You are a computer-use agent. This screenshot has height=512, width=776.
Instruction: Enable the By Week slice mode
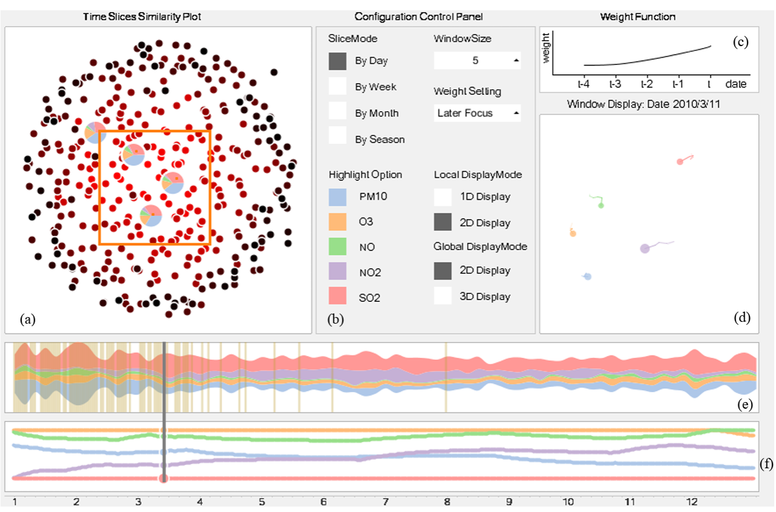pos(338,87)
